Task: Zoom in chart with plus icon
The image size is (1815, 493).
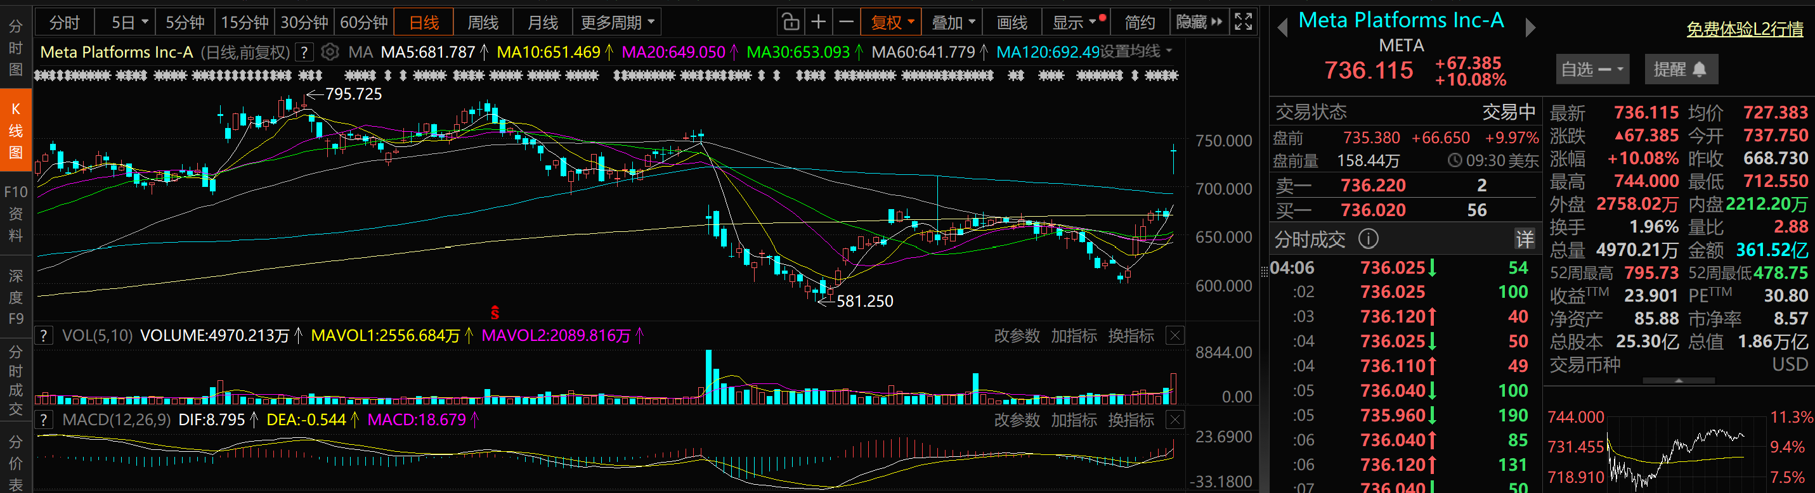Action: (818, 23)
